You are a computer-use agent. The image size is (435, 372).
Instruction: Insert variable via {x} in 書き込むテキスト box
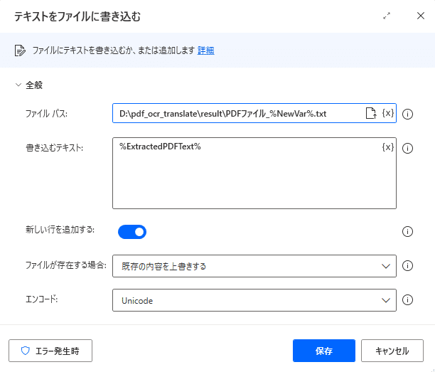tap(388, 147)
